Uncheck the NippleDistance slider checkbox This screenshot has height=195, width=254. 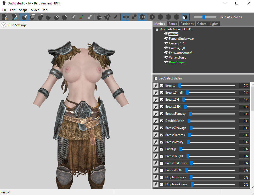click(x=162, y=177)
